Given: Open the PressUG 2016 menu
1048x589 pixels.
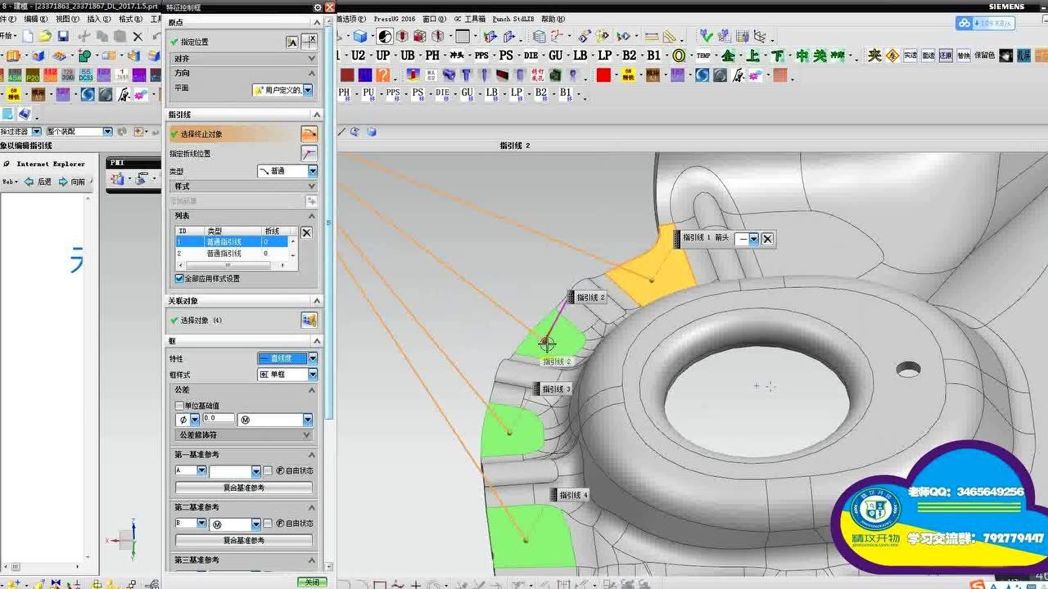Looking at the screenshot, I should click(394, 19).
